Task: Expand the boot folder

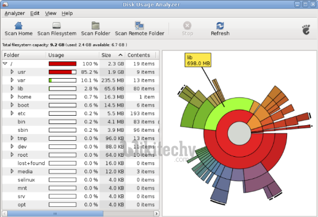Action: pos(12,105)
